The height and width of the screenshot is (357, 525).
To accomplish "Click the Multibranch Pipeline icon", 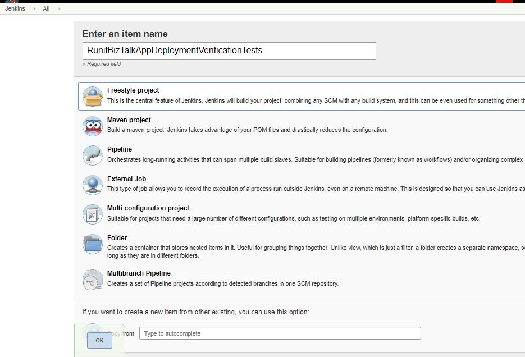I will [x=93, y=280].
